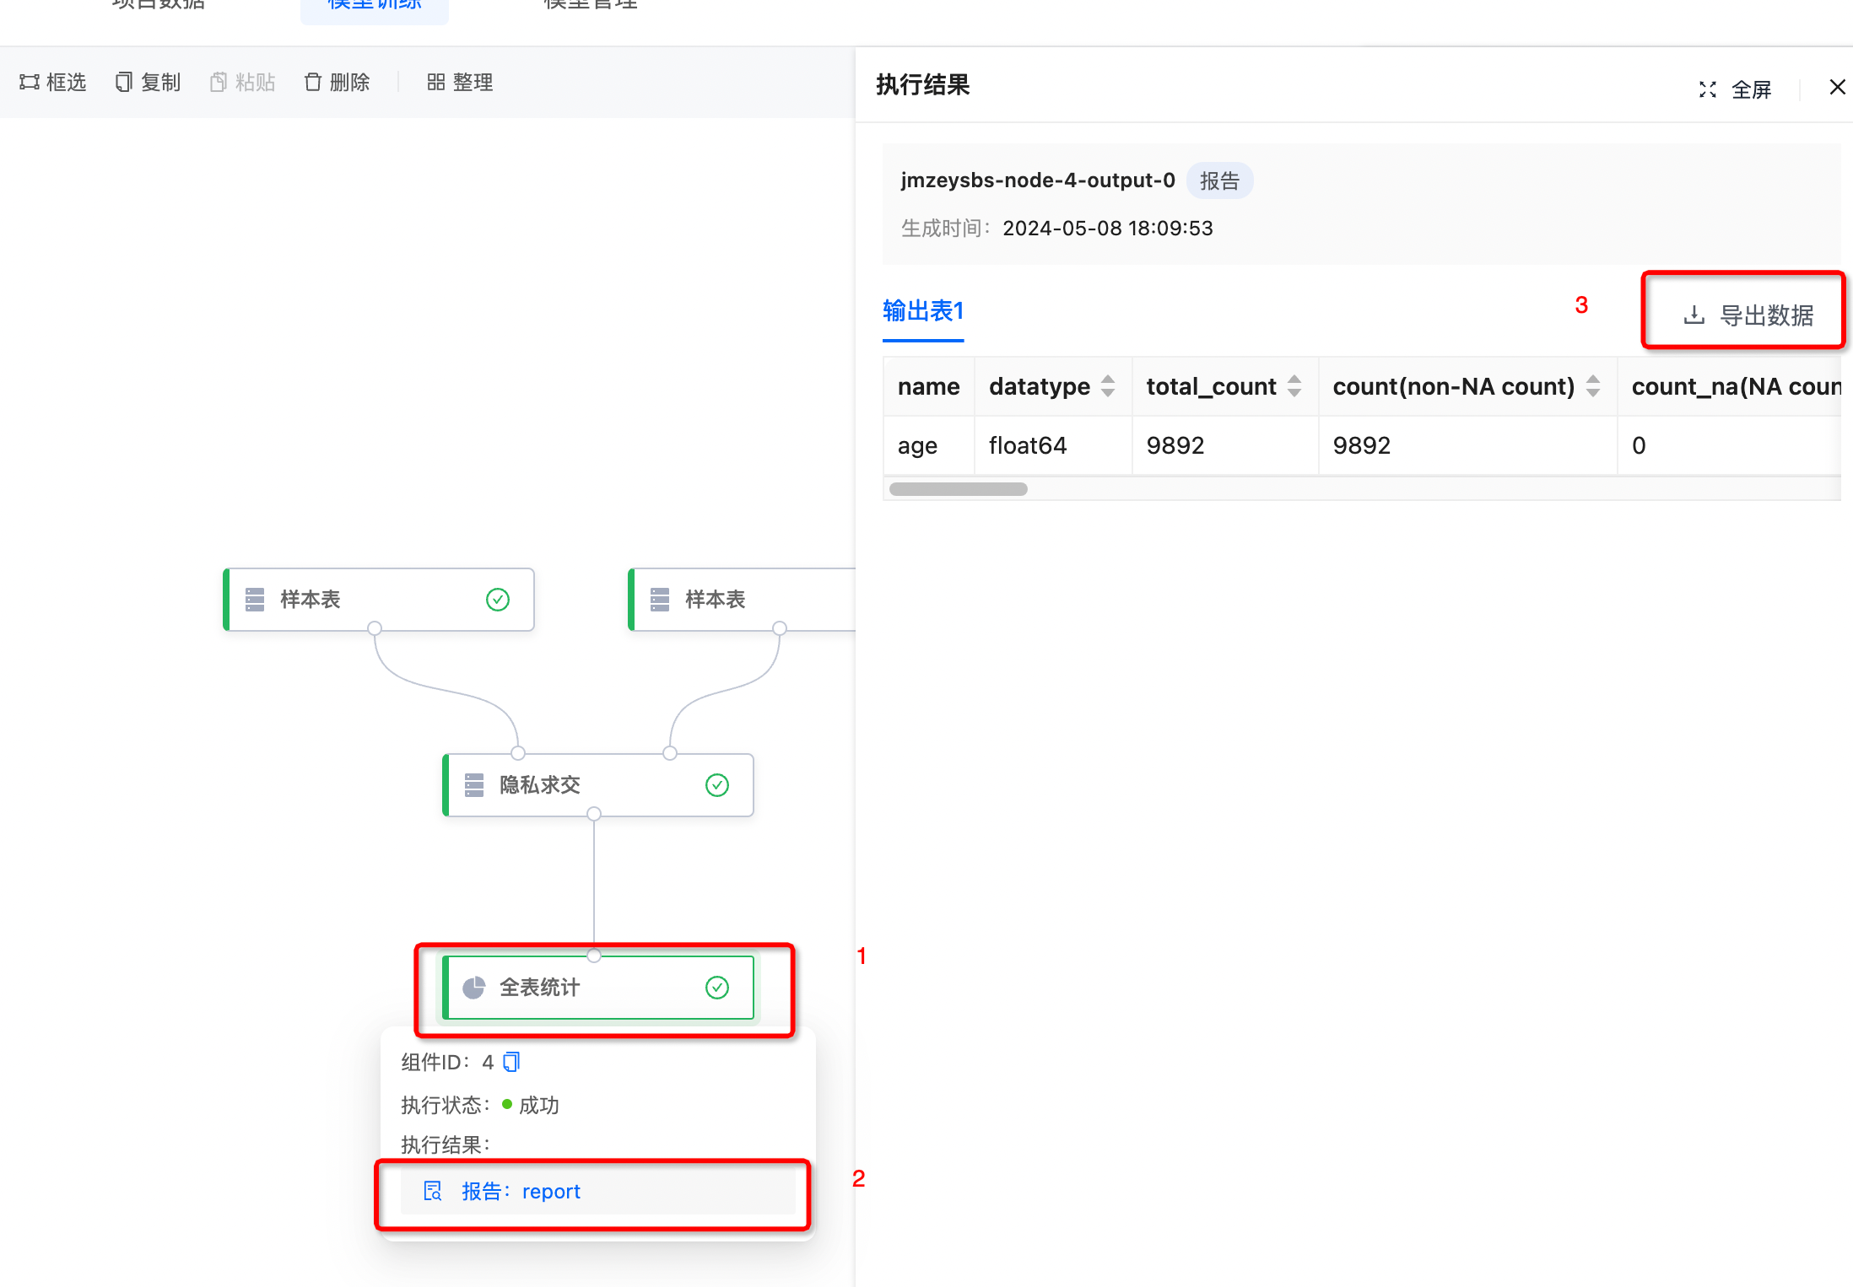
Task: Click the horizontal table scrollbar
Action: (x=959, y=489)
